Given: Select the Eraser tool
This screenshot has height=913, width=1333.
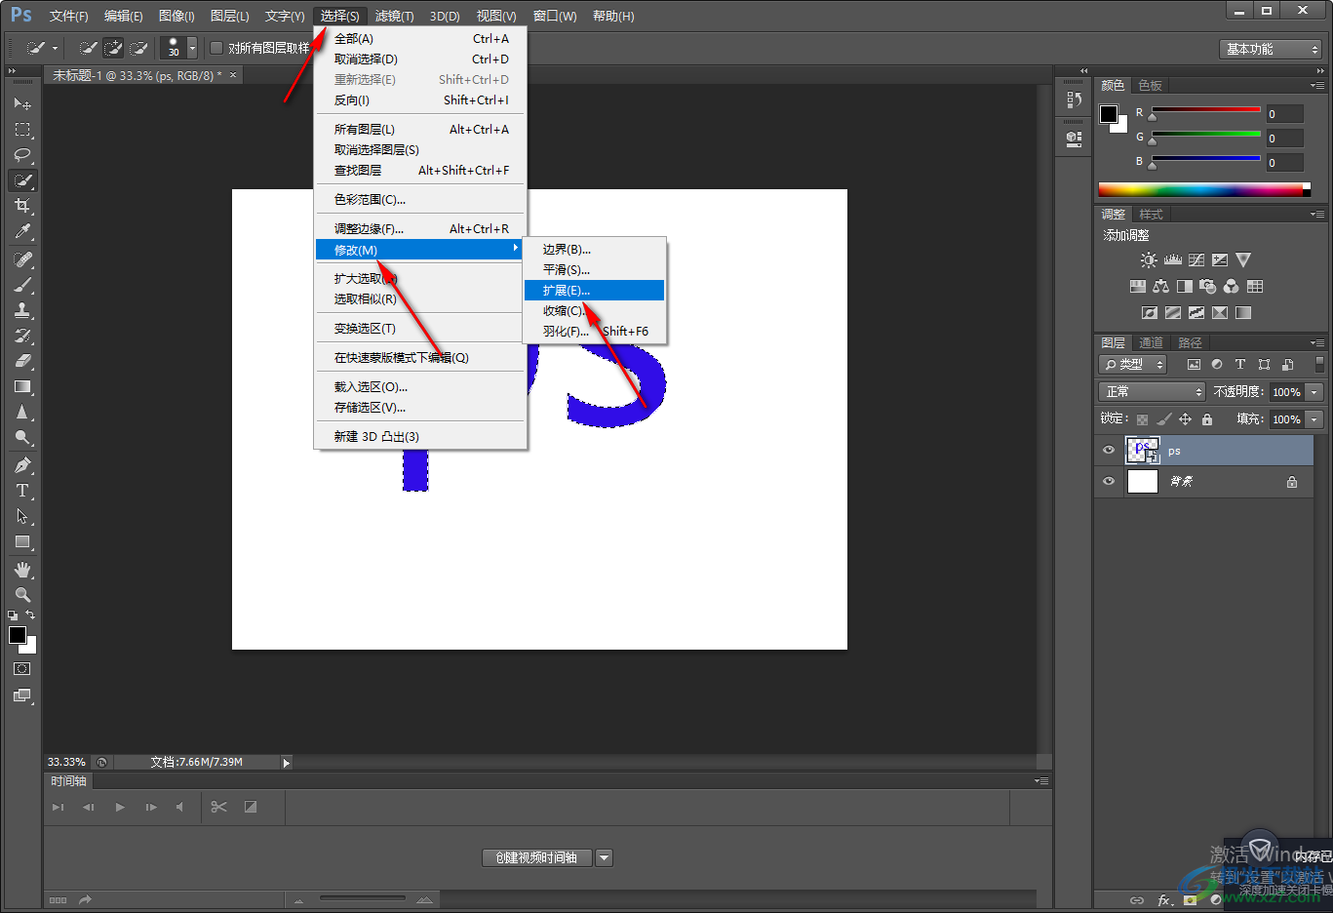Looking at the screenshot, I should 22,361.
